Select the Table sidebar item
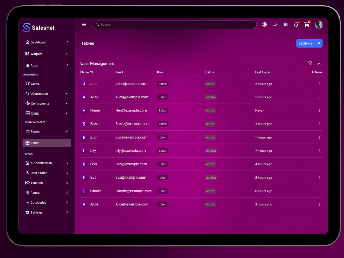 pos(46,143)
